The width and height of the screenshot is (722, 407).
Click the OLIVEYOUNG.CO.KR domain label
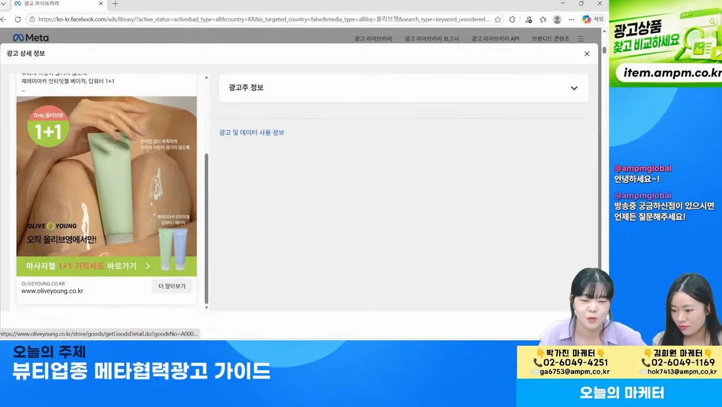pos(43,283)
